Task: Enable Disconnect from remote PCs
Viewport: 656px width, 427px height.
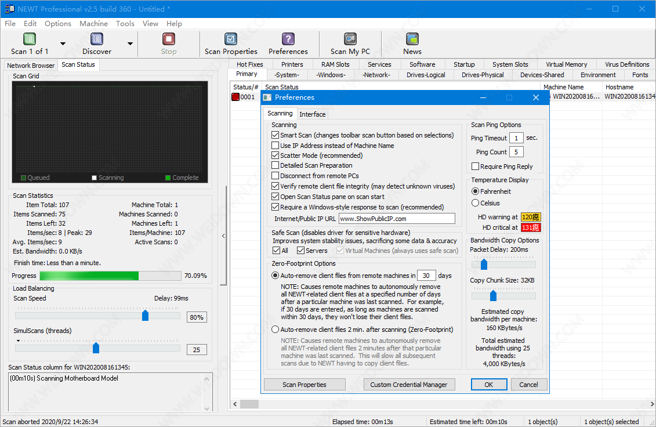Action: click(x=276, y=176)
